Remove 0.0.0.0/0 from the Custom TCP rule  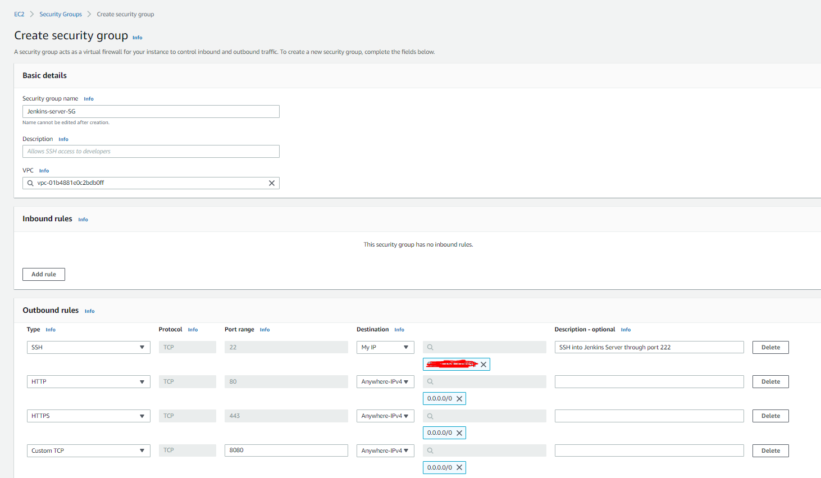(459, 467)
